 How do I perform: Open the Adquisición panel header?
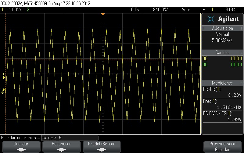222,28
